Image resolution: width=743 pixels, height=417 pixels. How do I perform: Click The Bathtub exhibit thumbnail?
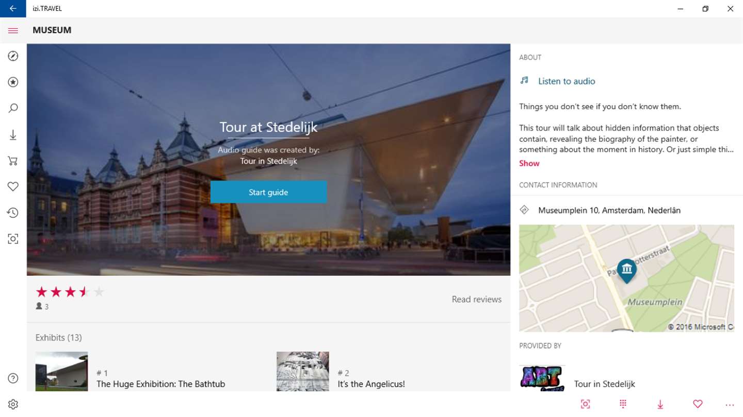pos(61,371)
